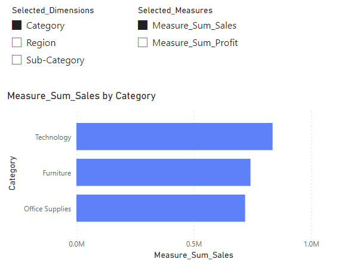Click the Furniture axis label
This screenshot has height=271, width=357.
point(57,173)
